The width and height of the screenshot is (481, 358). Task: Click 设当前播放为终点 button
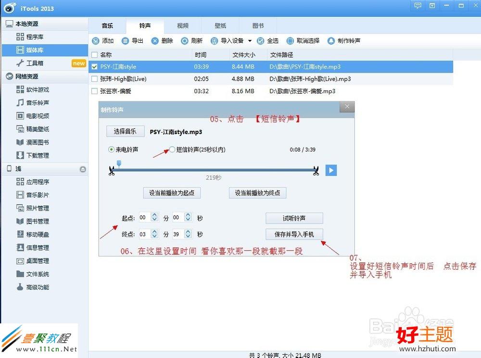[257, 193]
